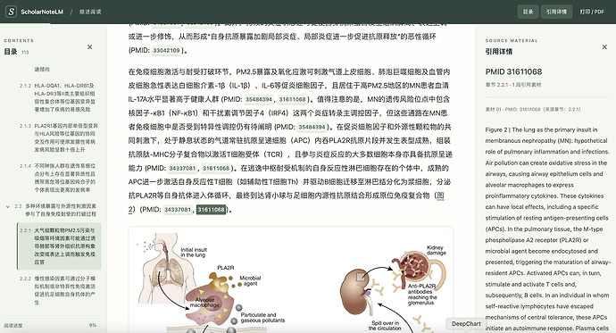The height and width of the screenshot is (333, 616).
Task: Toggle the 引用详情 button in the header
Action: (x=556, y=12)
